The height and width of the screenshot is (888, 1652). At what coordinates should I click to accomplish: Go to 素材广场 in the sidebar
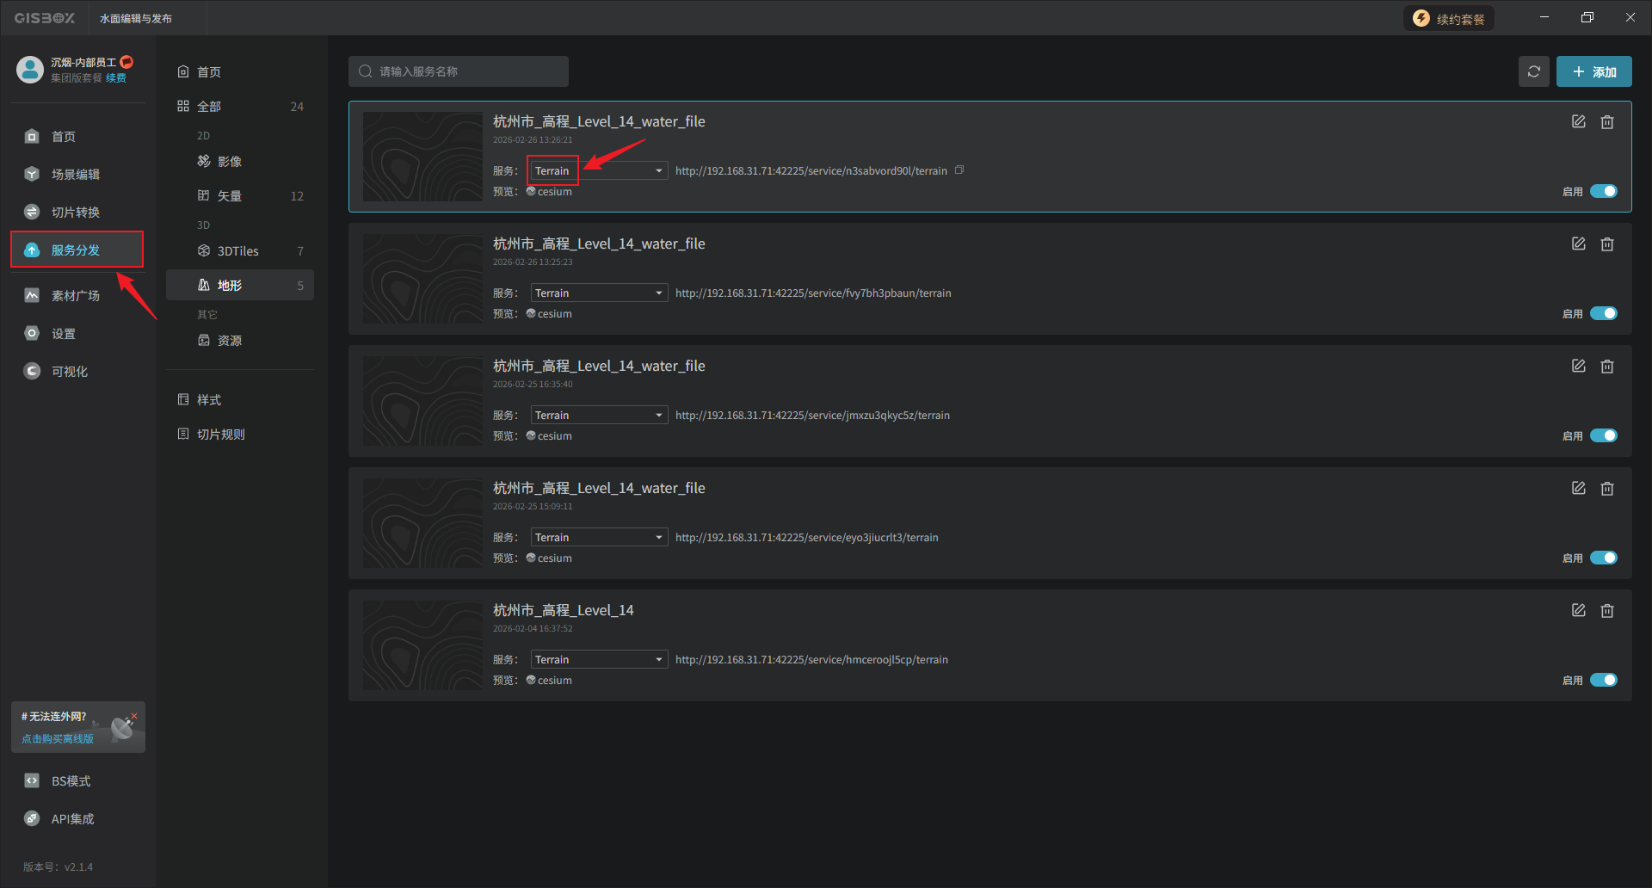point(75,296)
